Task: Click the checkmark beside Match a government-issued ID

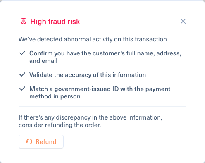Action: [x=22, y=89]
